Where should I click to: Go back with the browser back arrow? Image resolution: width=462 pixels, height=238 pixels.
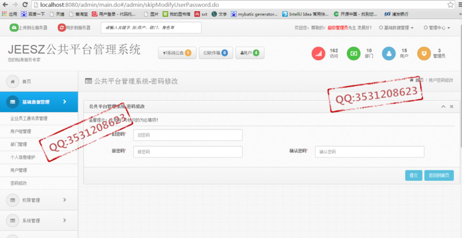coord(6,5)
